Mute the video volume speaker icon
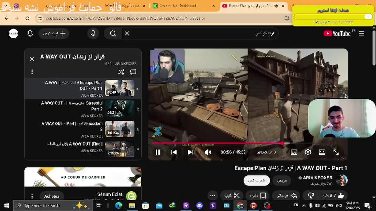 coord(208,152)
